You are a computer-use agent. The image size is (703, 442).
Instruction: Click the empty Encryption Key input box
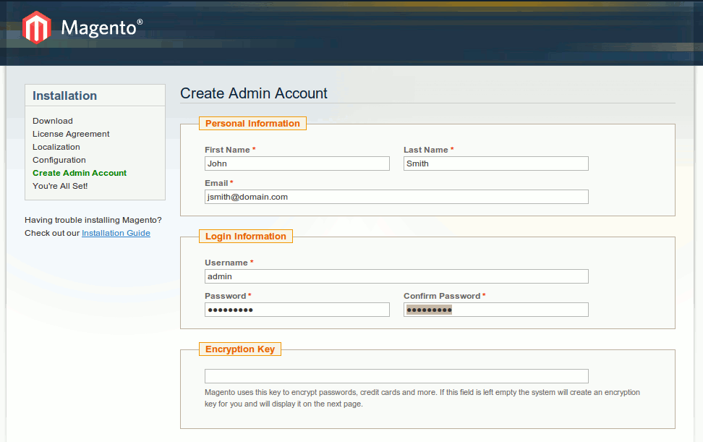(396, 376)
